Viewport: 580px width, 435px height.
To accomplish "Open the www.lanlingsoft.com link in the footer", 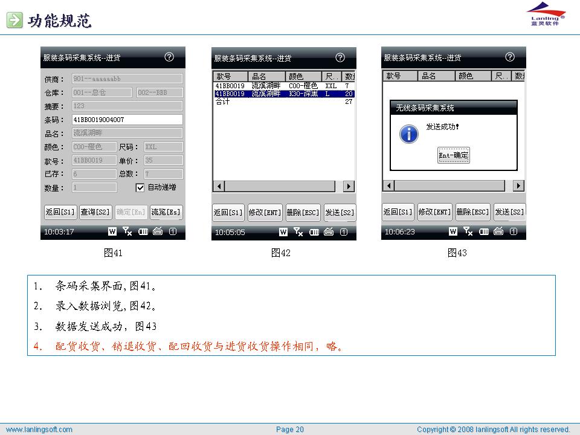I will (39, 430).
